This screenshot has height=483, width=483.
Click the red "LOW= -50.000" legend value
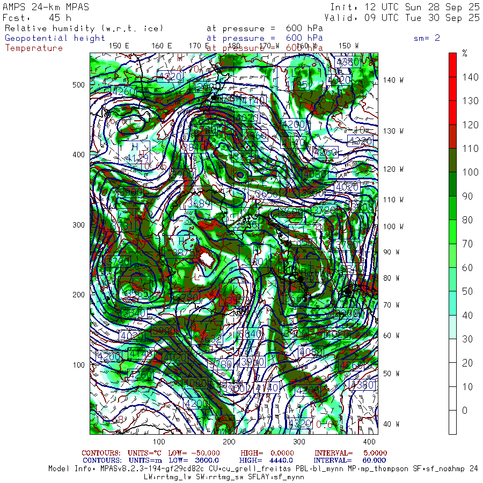[x=194, y=453]
